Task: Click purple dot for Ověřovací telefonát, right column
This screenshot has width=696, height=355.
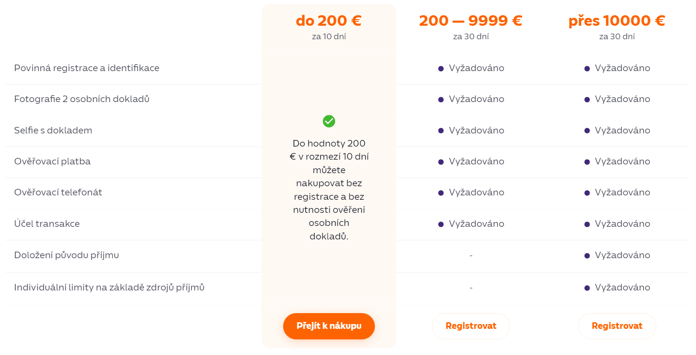Action: click(587, 193)
